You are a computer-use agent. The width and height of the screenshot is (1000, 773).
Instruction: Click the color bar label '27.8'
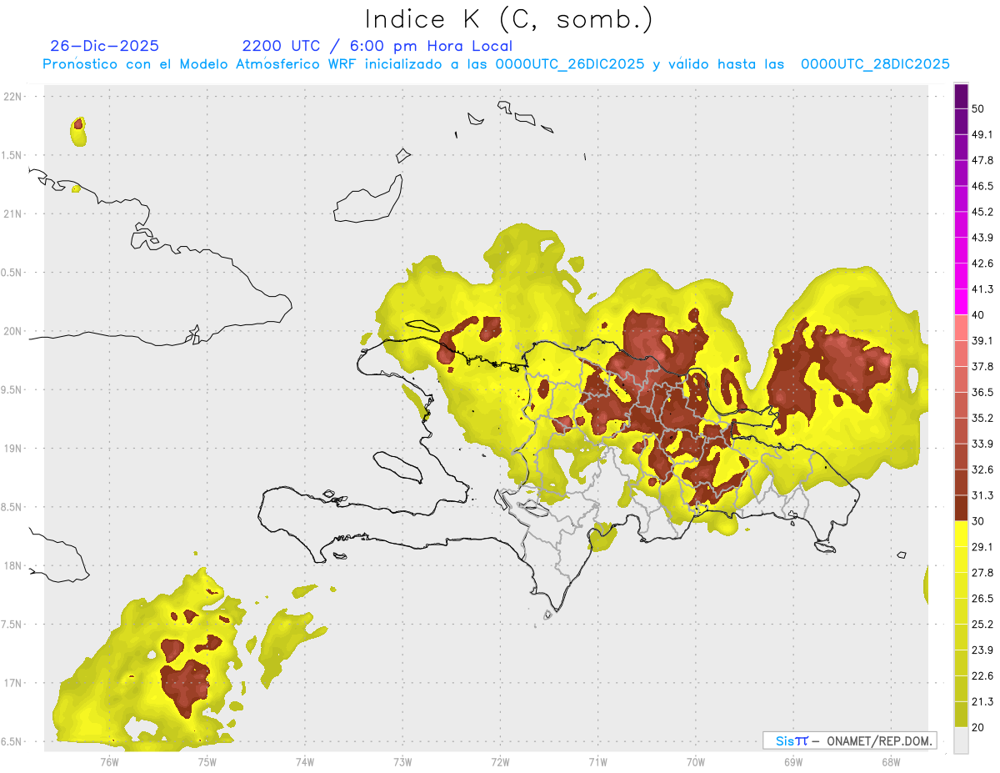coord(982,573)
